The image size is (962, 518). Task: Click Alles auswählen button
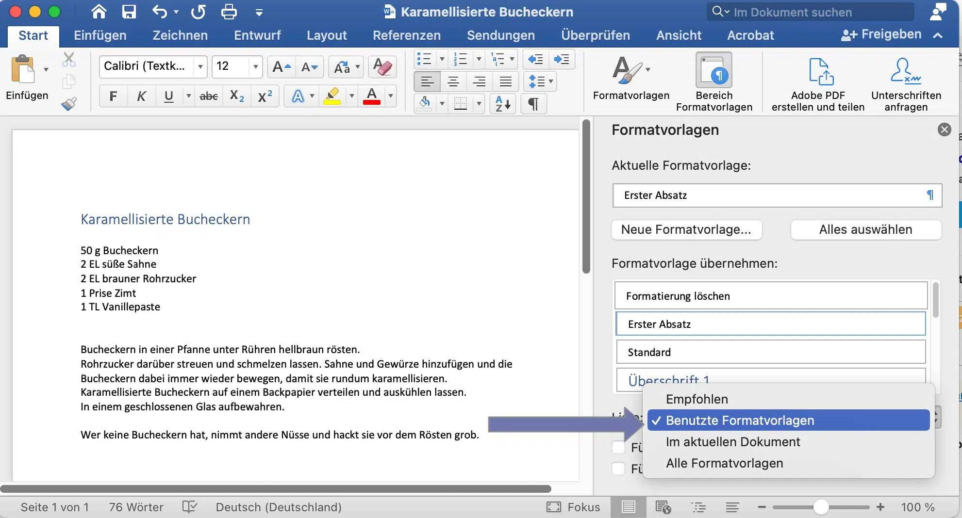click(x=866, y=229)
